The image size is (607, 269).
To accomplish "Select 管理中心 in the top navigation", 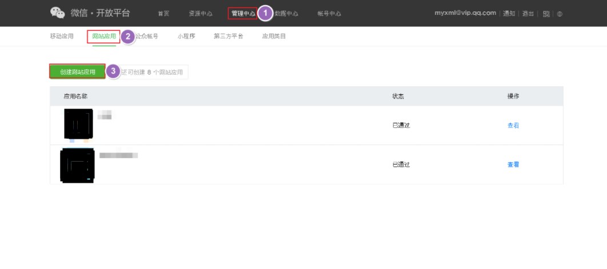I will (x=243, y=14).
